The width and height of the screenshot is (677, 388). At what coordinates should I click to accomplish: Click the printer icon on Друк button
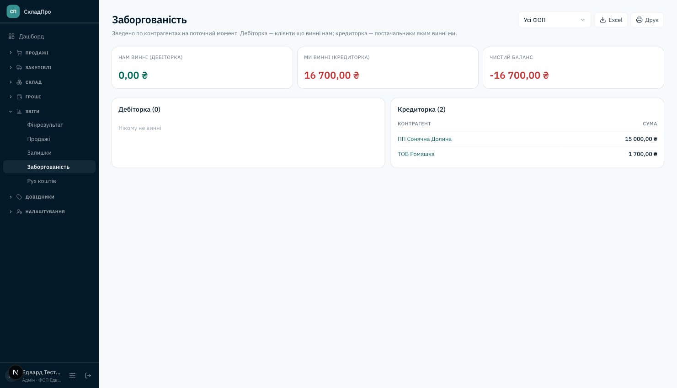tap(640, 20)
